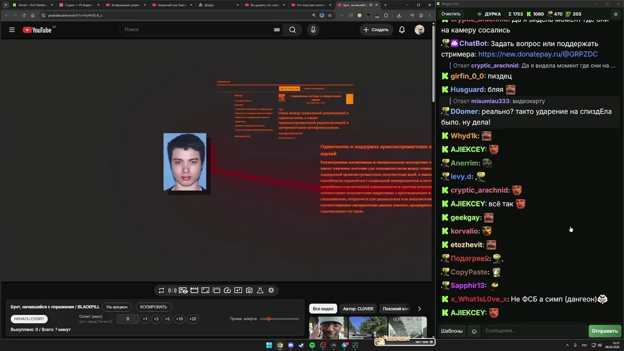Switch to the Кто покупает волосы tab

(312, 5)
